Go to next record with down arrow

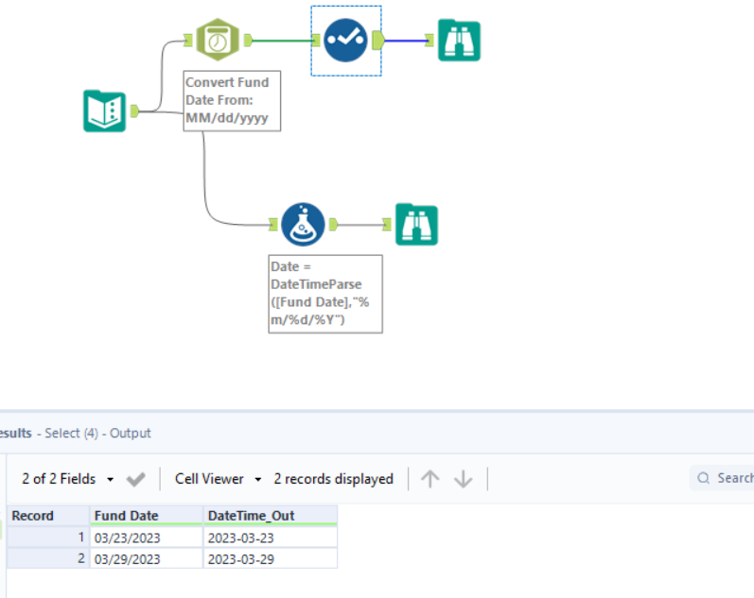(x=463, y=479)
